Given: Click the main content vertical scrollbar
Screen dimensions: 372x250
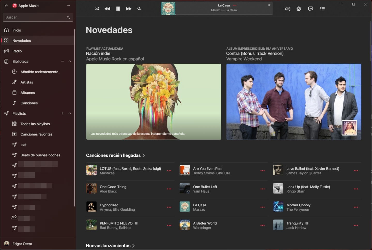Looking at the screenshot, I should point(370,41).
